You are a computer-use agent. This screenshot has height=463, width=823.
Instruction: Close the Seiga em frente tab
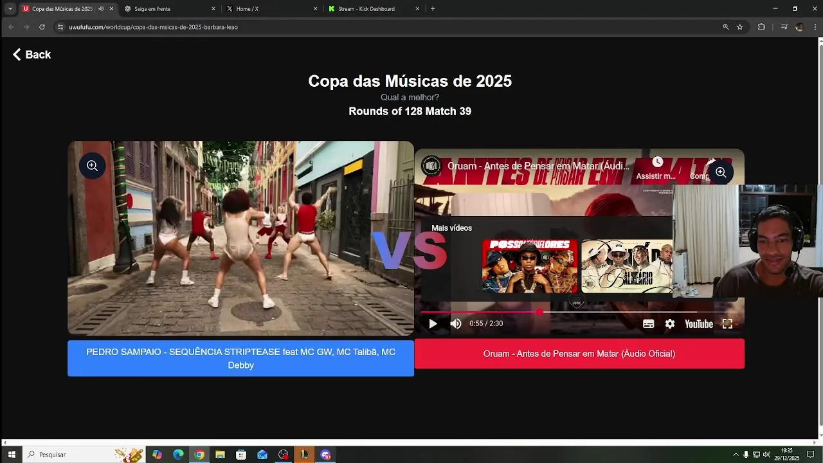pyautogui.click(x=213, y=9)
